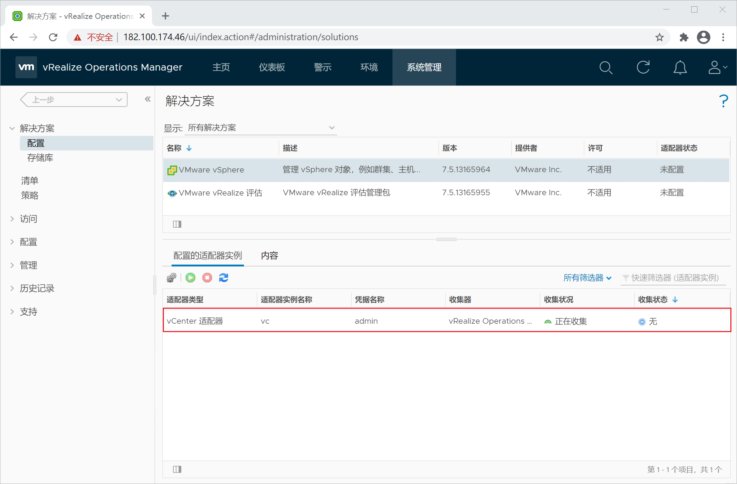
Task: Click the 快速筛选器 input field
Action: tap(673, 278)
